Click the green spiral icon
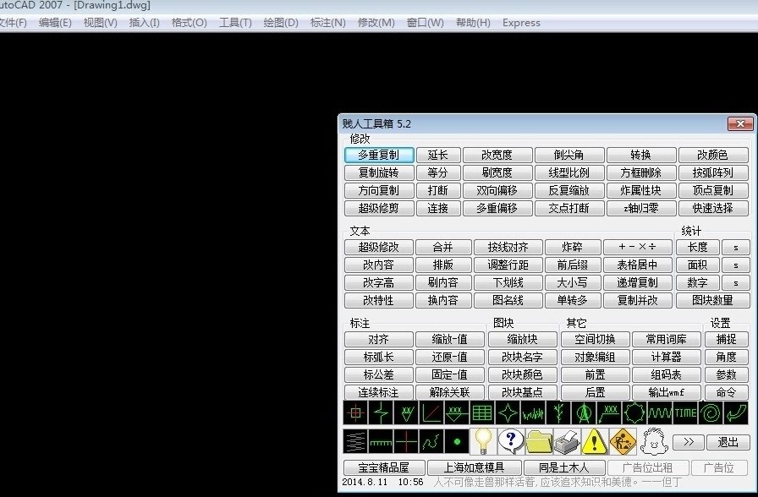This screenshot has width=758, height=497. 711,412
